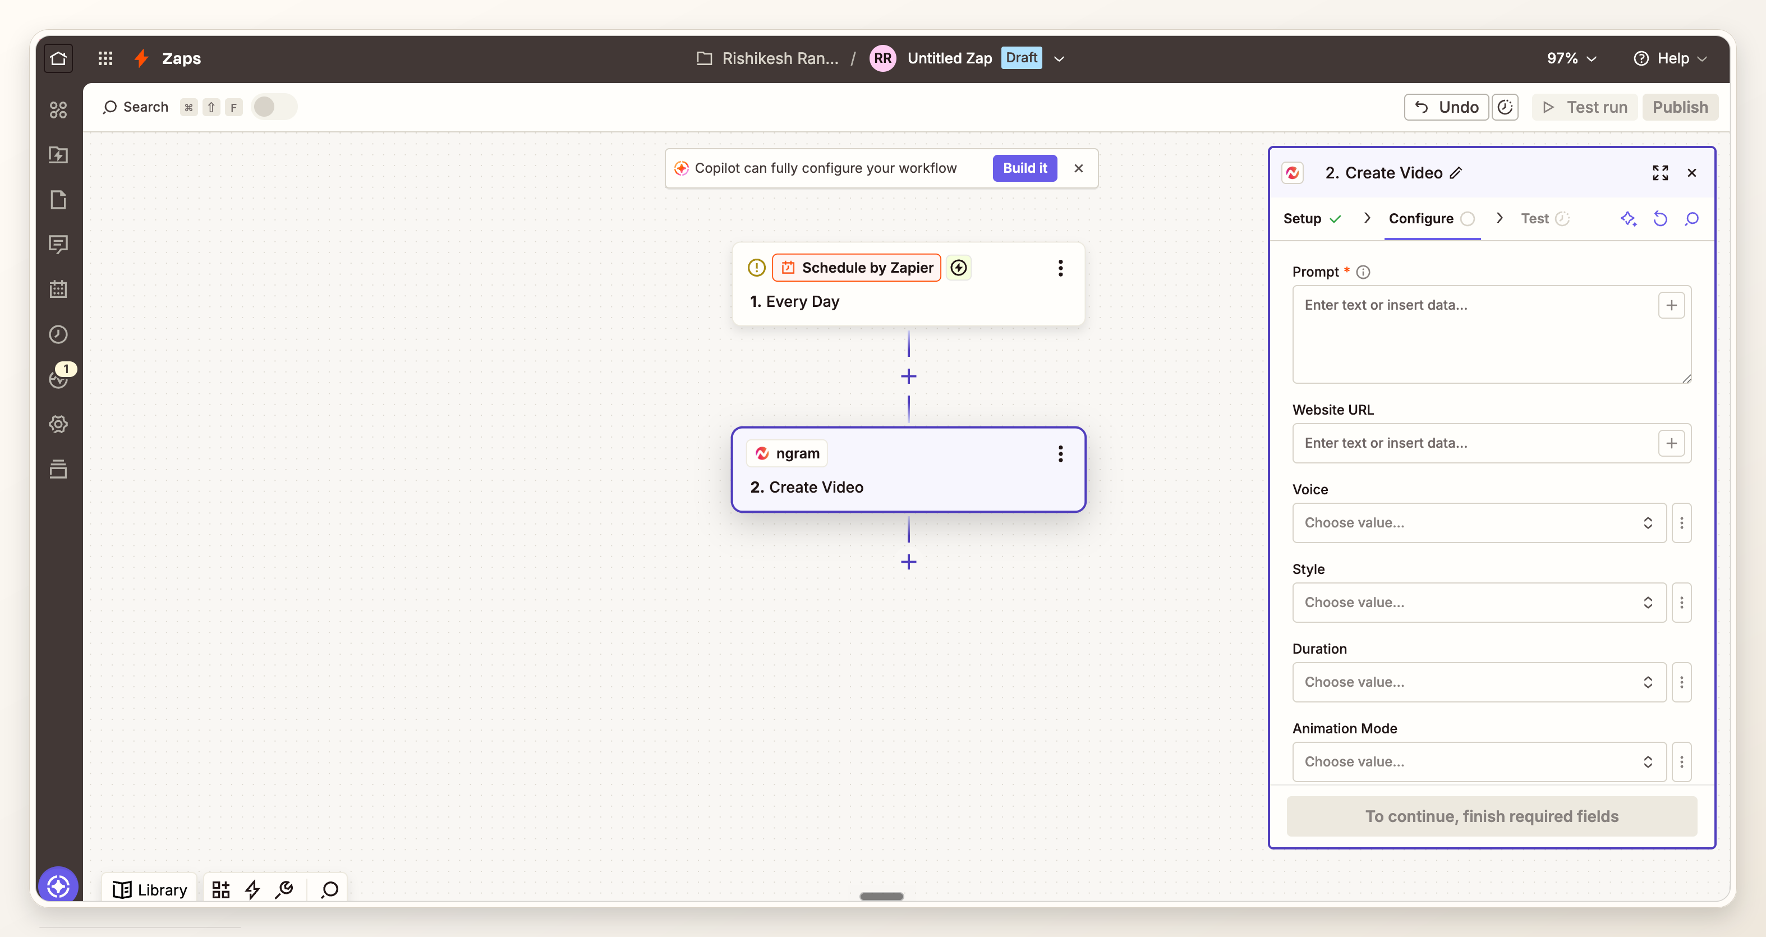The height and width of the screenshot is (937, 1766).
Task: Open the settings gear in sidebar
Action: coord(58,424)
